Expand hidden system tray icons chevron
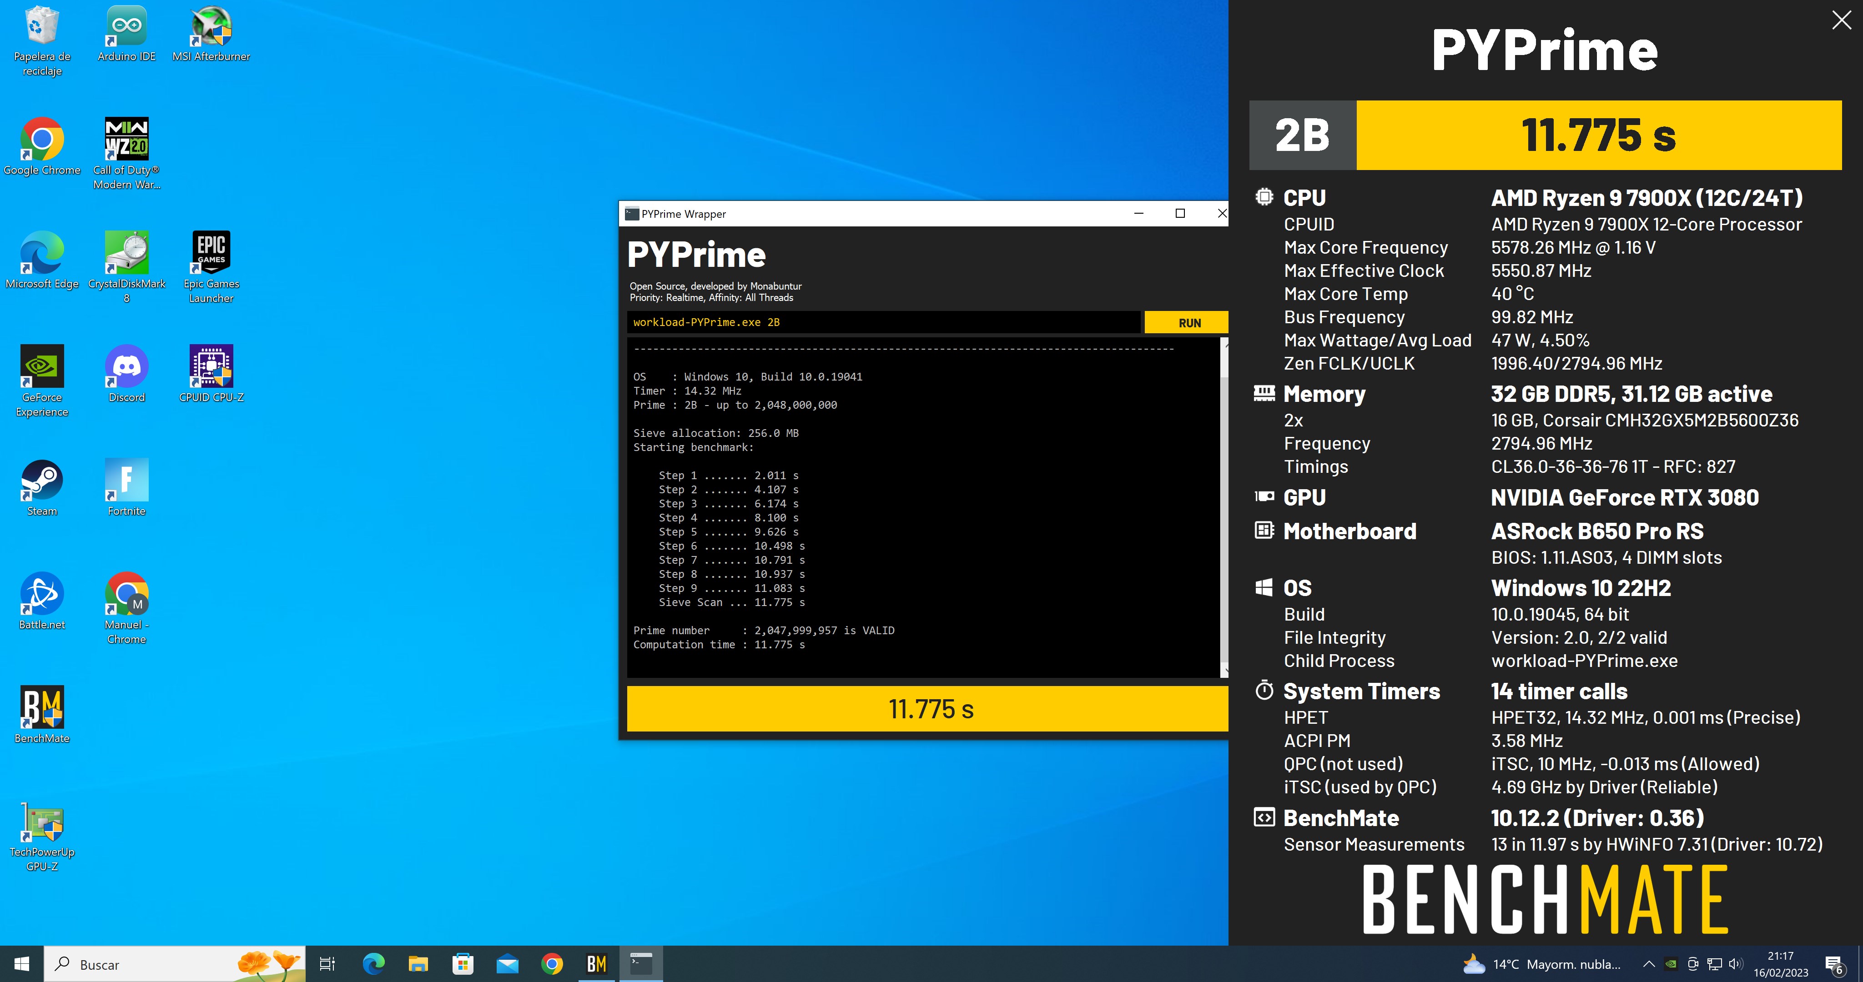The height and width of the screenshot is (982, 1863). [x=1649, y=964]
